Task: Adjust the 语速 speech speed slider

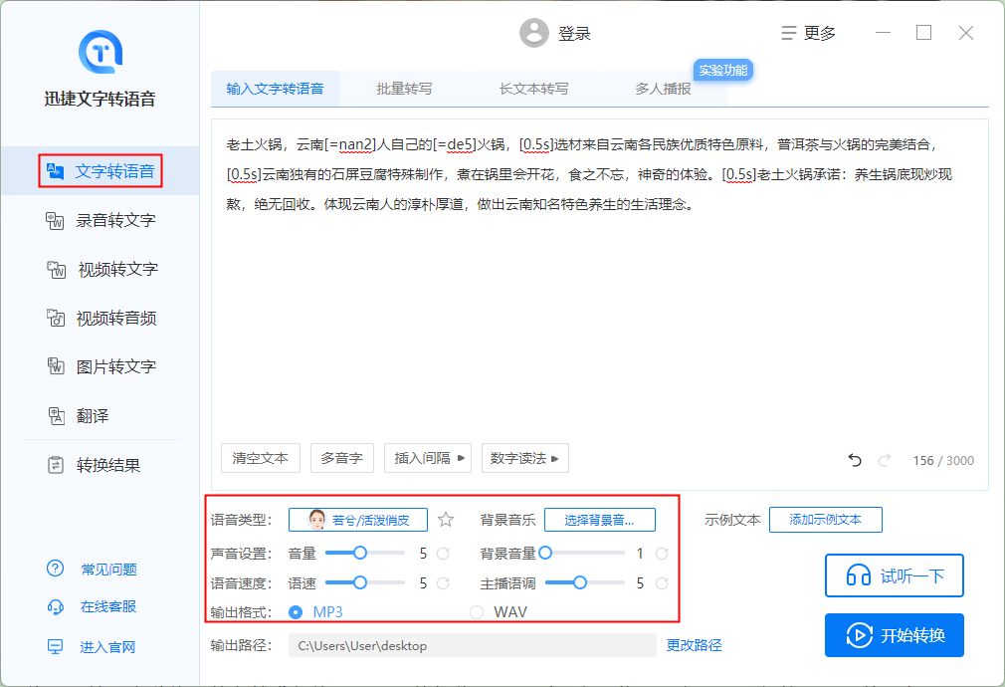Action: 360,581
